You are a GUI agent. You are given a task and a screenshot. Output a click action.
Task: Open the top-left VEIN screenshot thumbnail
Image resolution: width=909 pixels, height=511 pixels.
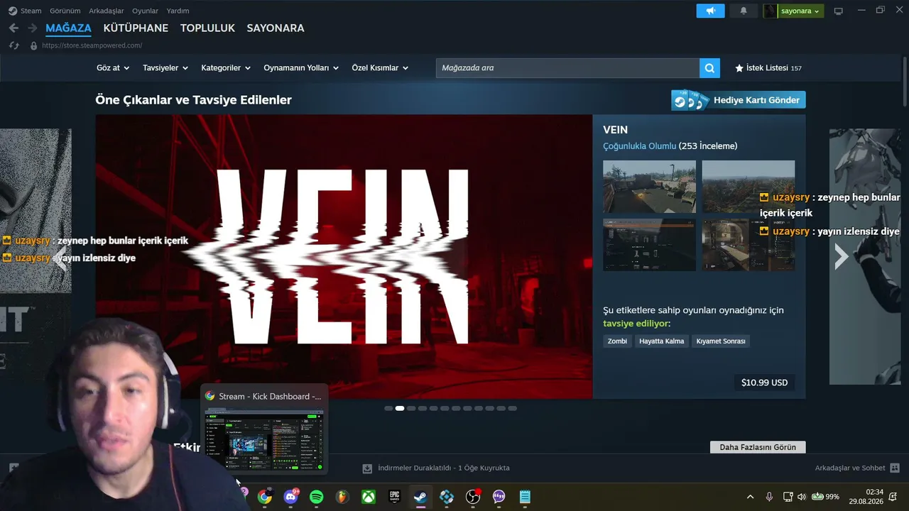(x=649, y=187)
